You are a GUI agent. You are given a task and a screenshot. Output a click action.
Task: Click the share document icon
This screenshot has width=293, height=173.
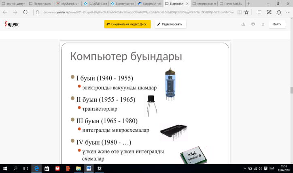click(x=243, y=24)
